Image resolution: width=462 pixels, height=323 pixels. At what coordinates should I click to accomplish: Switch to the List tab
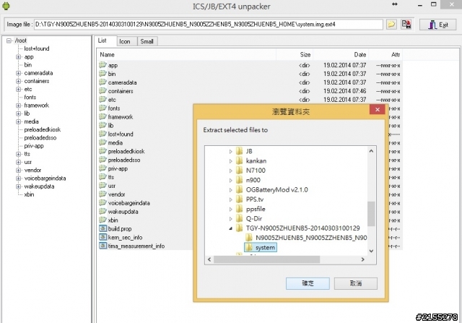click(103, 40)
